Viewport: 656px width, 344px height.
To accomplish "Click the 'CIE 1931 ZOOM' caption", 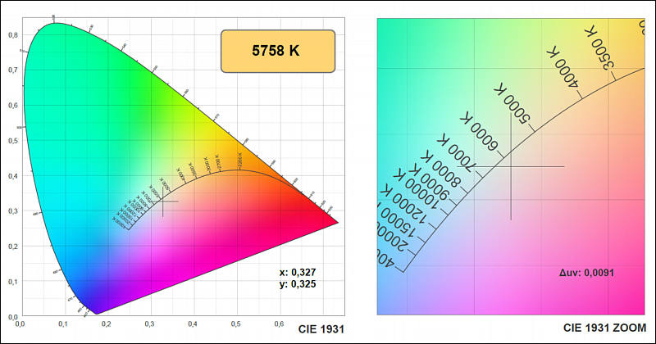I will (604, 328).
